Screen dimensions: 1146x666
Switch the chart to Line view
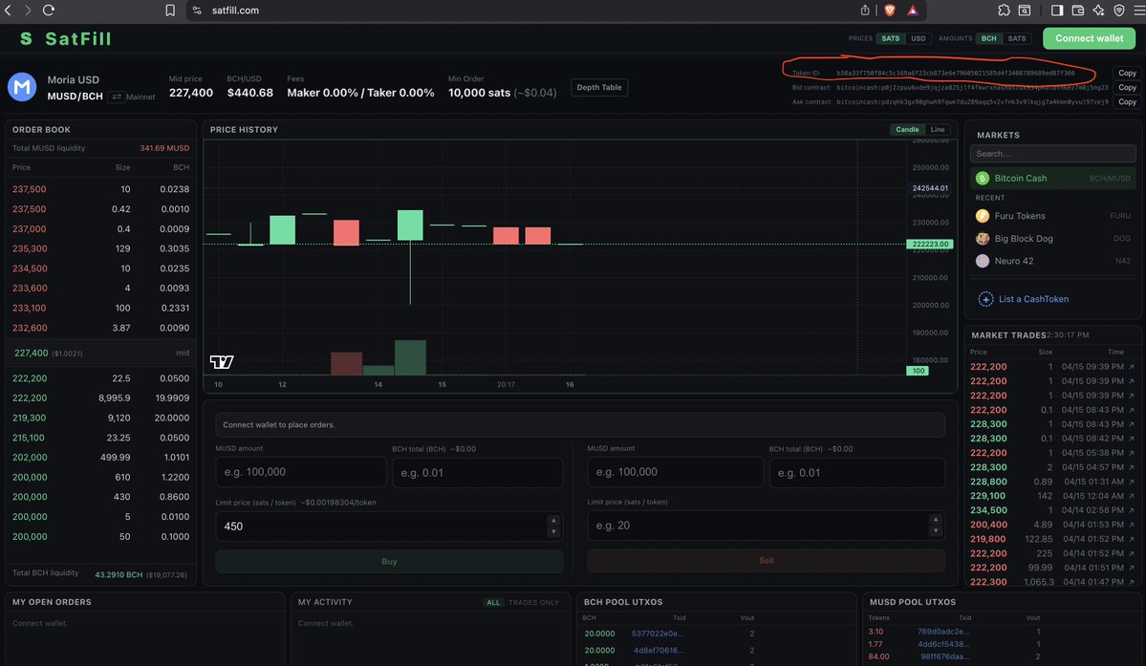coord(936,129)
